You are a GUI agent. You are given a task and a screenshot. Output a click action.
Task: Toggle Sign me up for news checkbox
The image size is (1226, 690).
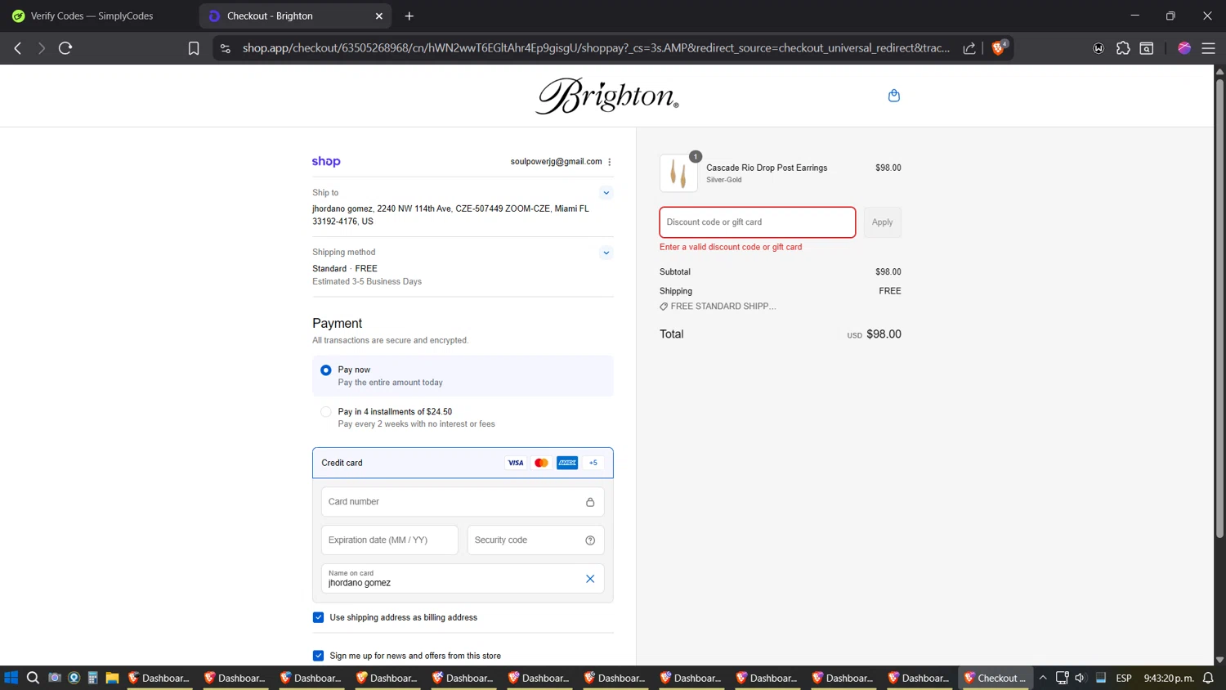pyautogui.click(x=319, y=656)
